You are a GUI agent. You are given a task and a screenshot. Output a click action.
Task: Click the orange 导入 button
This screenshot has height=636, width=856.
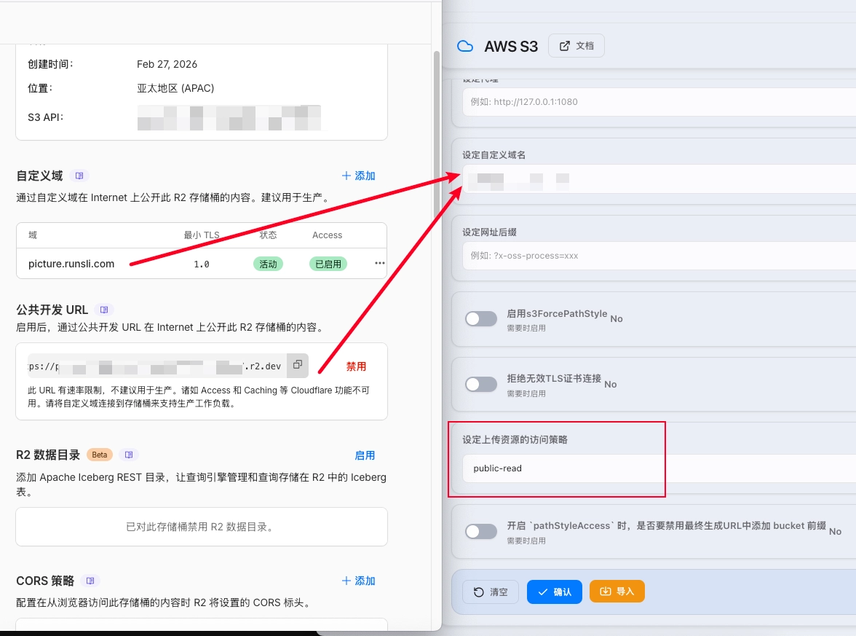(x=617, y=592)
